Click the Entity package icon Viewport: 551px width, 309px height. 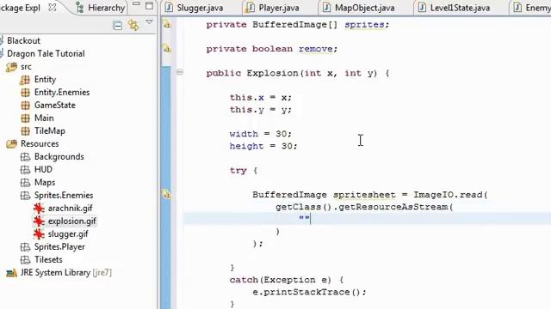point(25,80)
